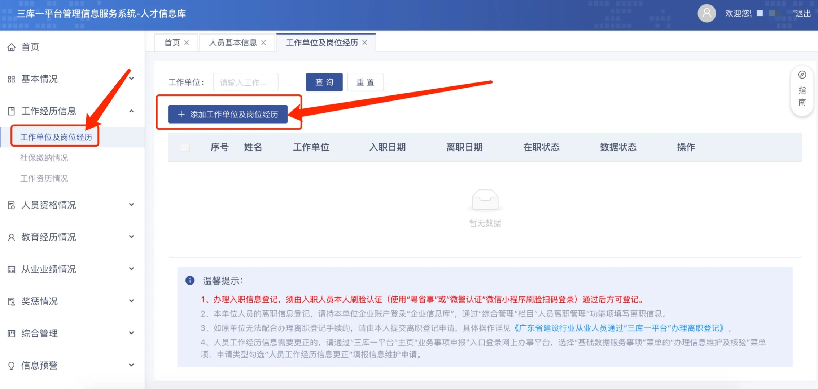Close the 人员基本信息 tab with its X
This screenshot has height=389, width=818.
click(264, 43)
